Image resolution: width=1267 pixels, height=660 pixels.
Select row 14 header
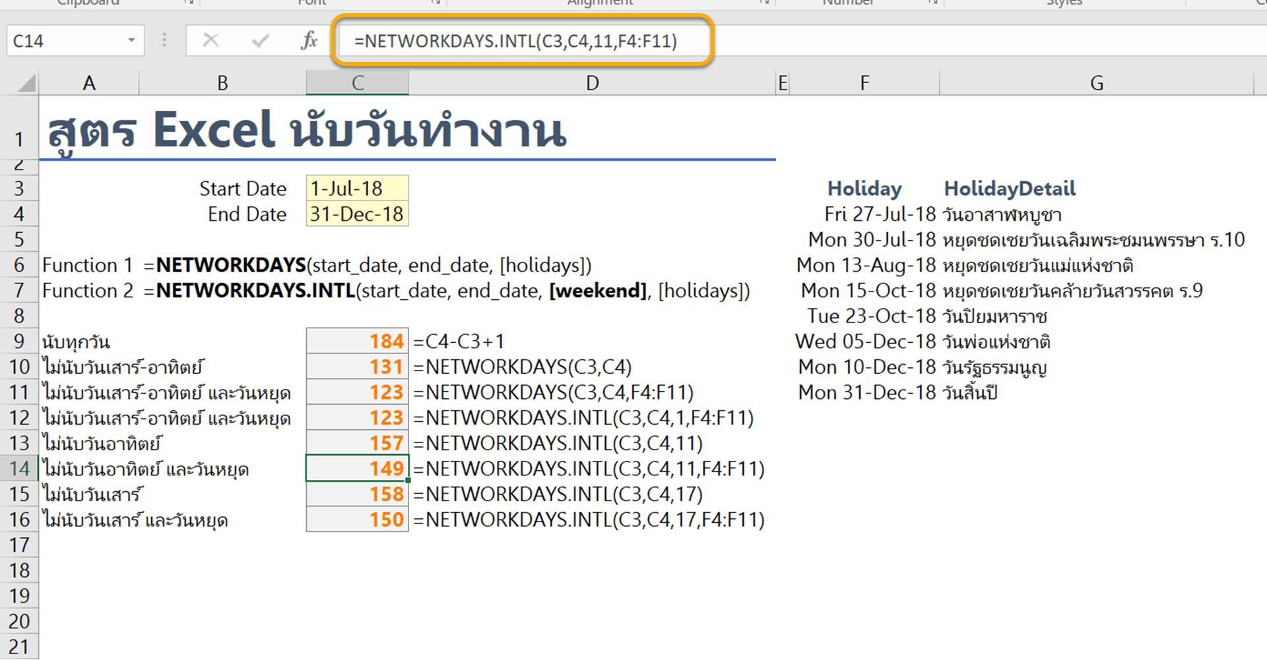[19, 469]
